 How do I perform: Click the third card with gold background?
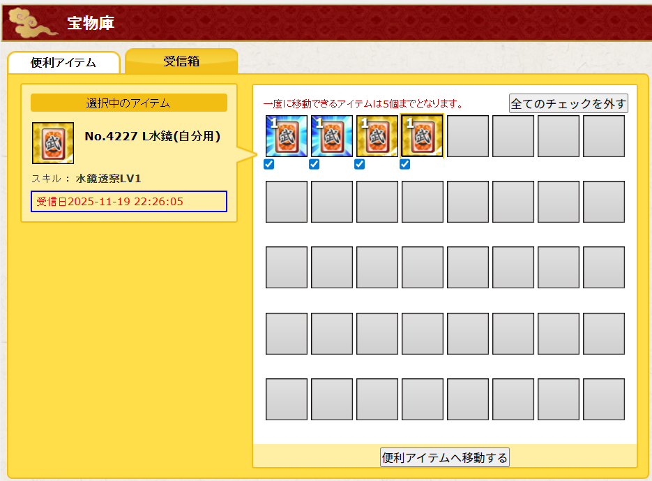[x=377, y=136]
